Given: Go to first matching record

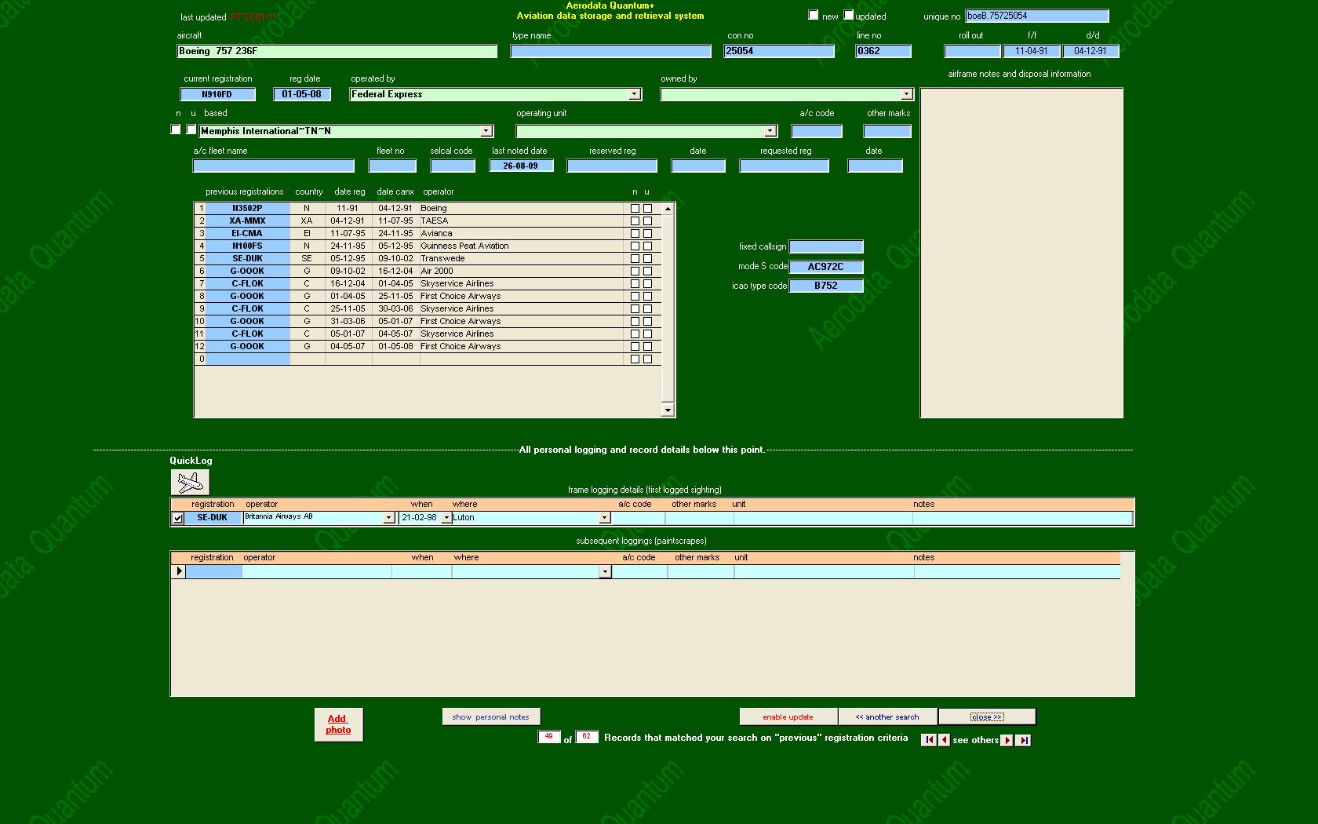Looking at the screenshot, I should [928, 740].
